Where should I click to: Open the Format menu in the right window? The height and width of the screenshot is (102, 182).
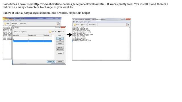[x=81, y=22]
